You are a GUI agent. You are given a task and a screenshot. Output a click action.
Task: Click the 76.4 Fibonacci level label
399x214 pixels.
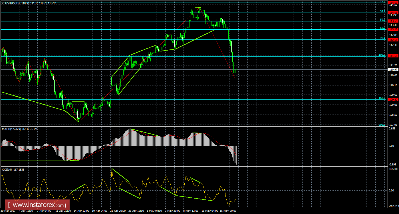(x=383, y=38)
